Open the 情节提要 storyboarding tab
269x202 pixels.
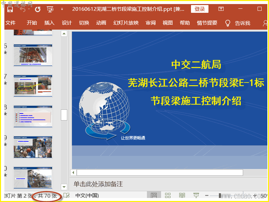click(x=207, y=23)
